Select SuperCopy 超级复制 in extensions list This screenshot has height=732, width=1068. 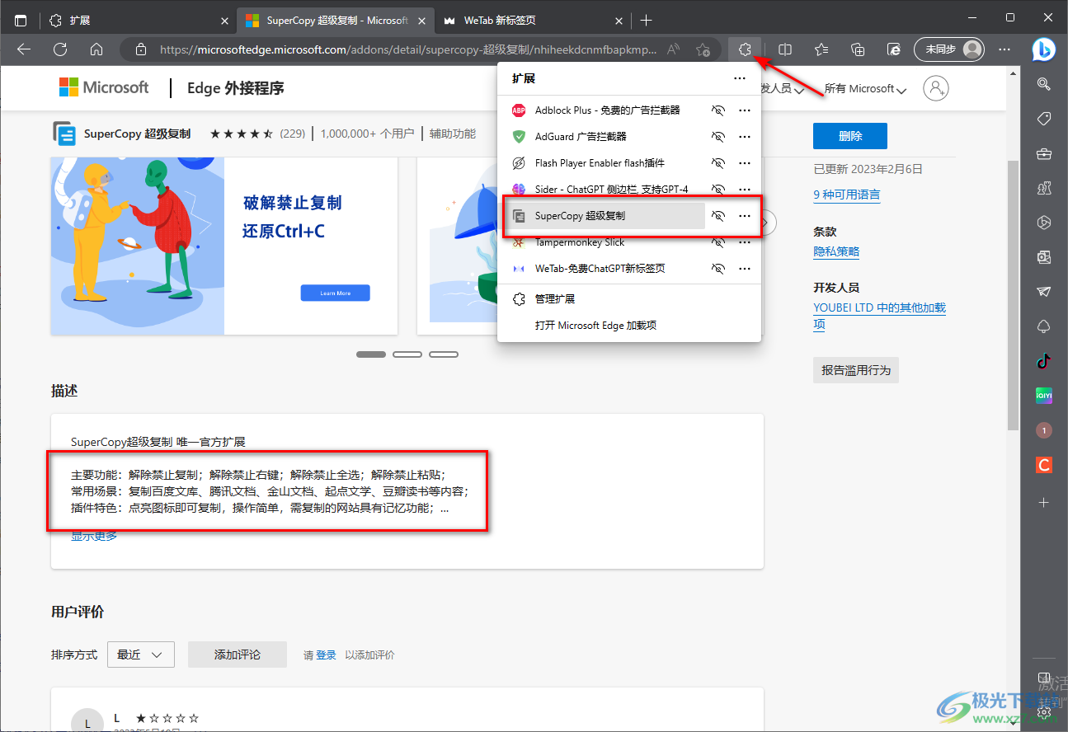pos(605,216)
